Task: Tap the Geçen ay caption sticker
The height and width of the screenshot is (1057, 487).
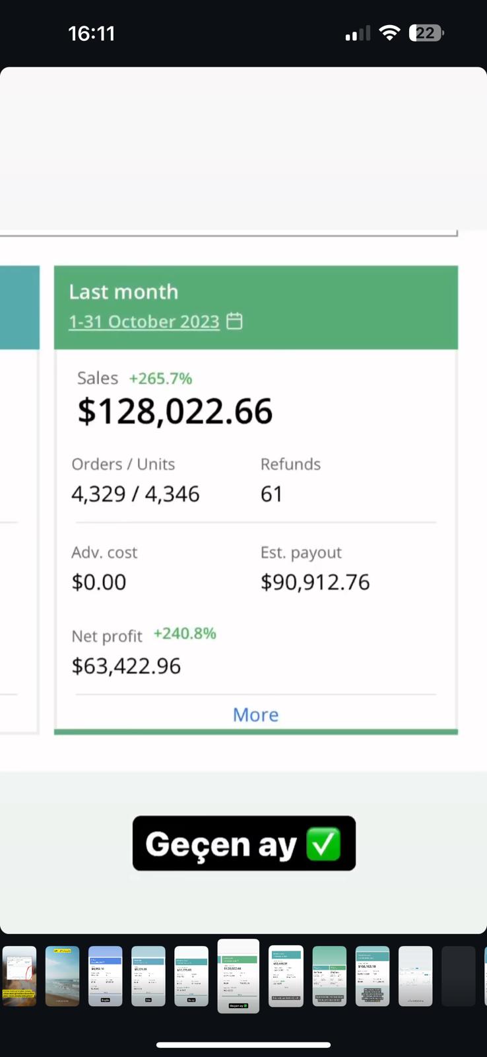Action: click(x=243, y=844)
